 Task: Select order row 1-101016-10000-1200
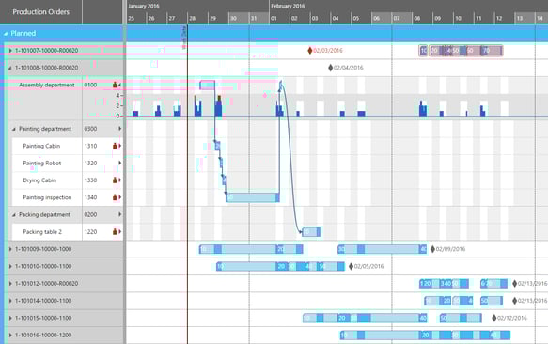pos(43,335)
